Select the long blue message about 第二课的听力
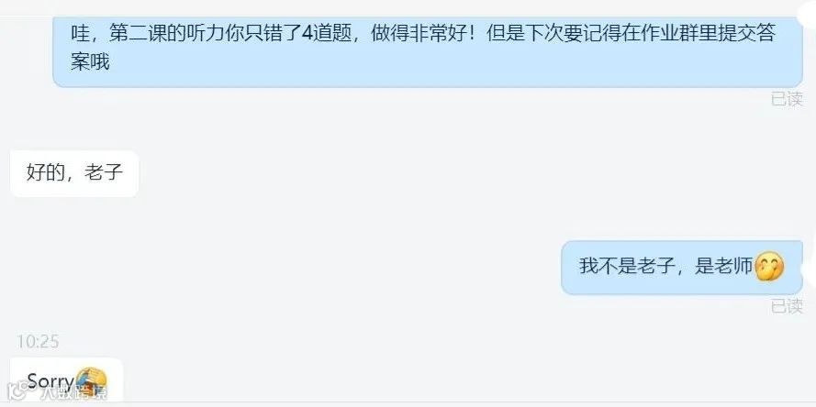The width and height of the screenshot is (816, 407). click(x=428, y=51)
